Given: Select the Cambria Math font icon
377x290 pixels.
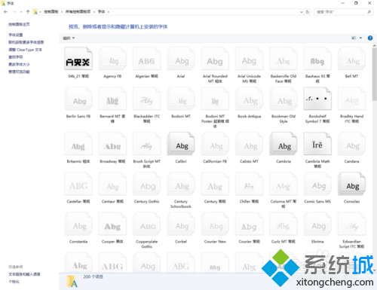Looking at the screenshot, I should pyautogui.click(x=317, y=144).
